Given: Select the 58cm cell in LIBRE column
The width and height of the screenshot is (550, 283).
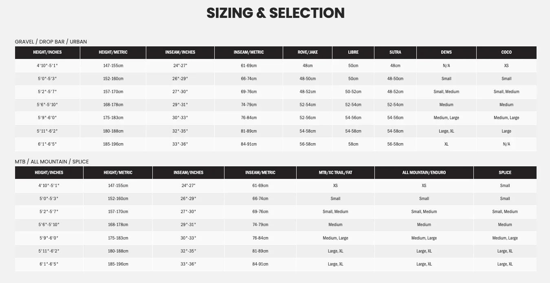Looking at the screenshot, I should [353, 144].
